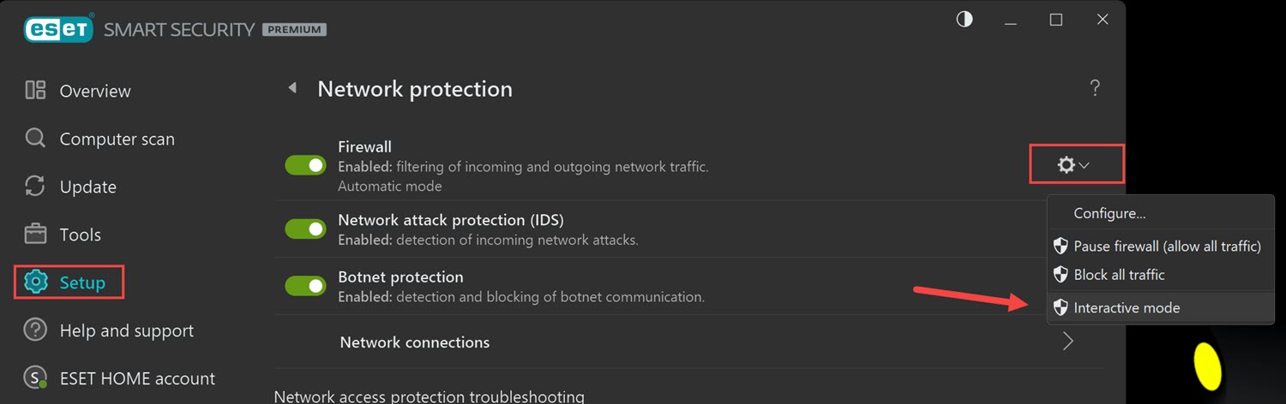Click the ESET HOME account avatar icon

[x=35, y=378]
